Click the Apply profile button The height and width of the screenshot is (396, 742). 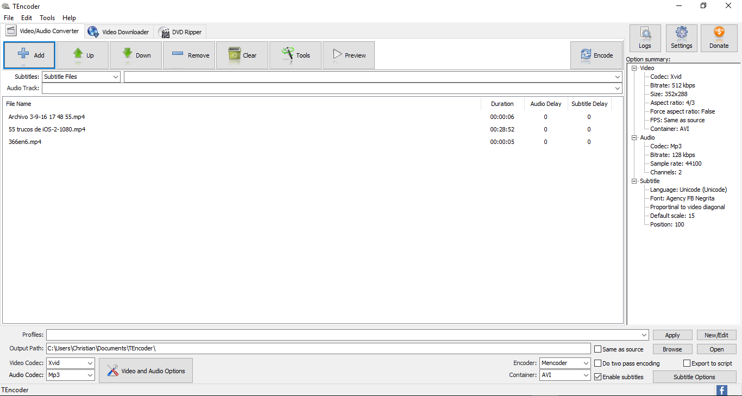[x=672, y=335]
